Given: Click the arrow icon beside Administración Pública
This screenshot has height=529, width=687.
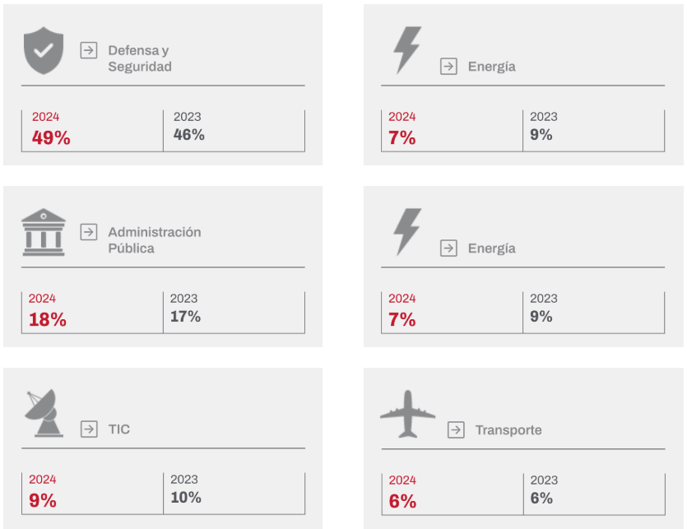Looking at the screenshot, I should point(89,232).
